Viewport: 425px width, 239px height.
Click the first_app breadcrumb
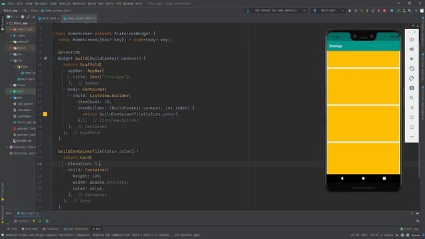pos(11,11)
